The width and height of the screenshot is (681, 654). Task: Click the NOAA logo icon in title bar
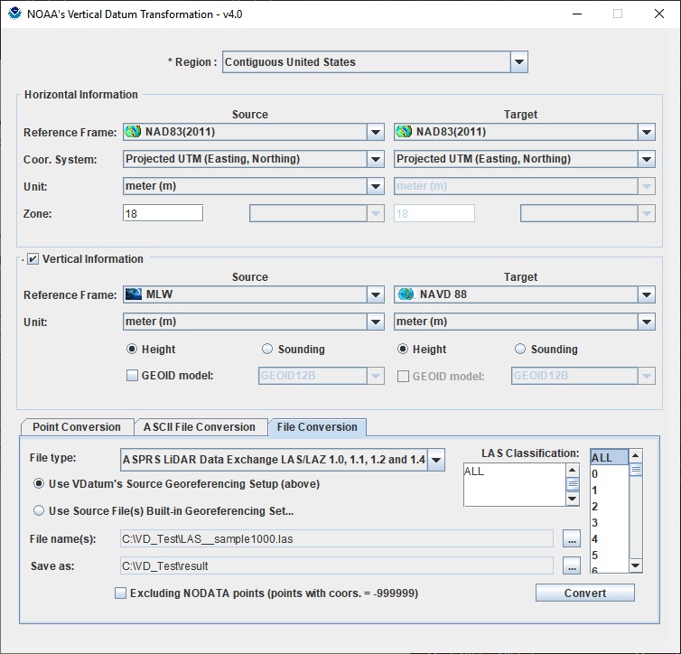click(x=14, y=14)
